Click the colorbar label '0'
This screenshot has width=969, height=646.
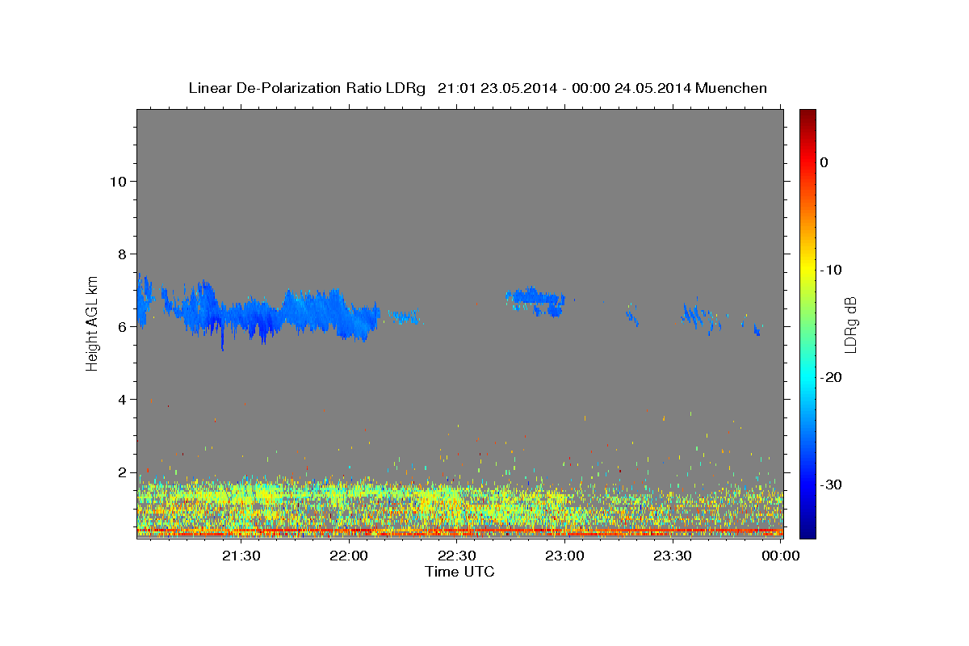pyautogui.click(x=824, y=162)
